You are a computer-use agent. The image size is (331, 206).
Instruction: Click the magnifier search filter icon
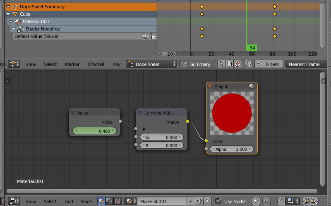(x=248, y=64)
